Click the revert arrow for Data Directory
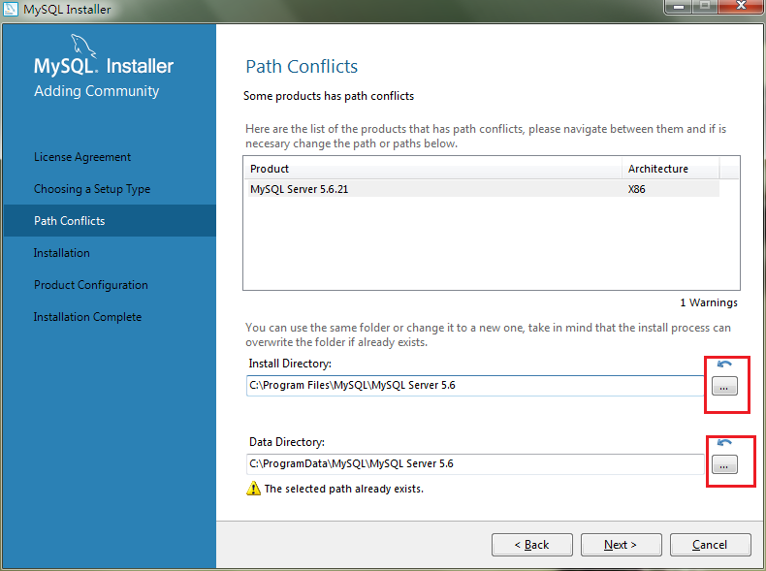Image resolution: width=766 pixels, height=571 pixels. click(x=724, y=443)
